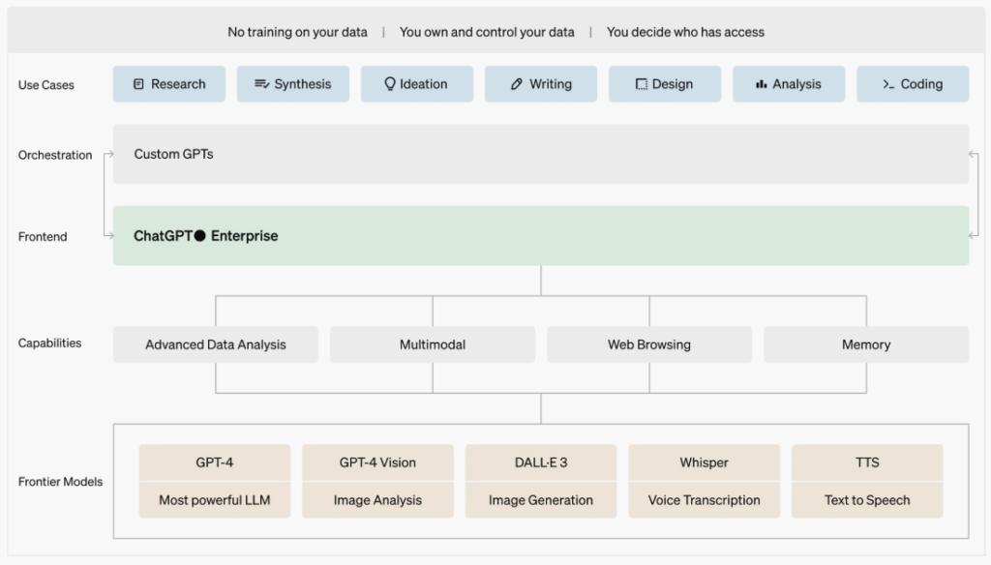Viewport: 991px width, 565px height.
Task: Click the Synthesis list-check icon
Action: [x=261, y=84]
